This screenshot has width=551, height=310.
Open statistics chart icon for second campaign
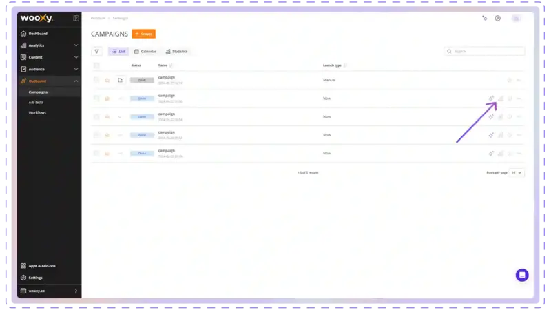coord(501,99)
